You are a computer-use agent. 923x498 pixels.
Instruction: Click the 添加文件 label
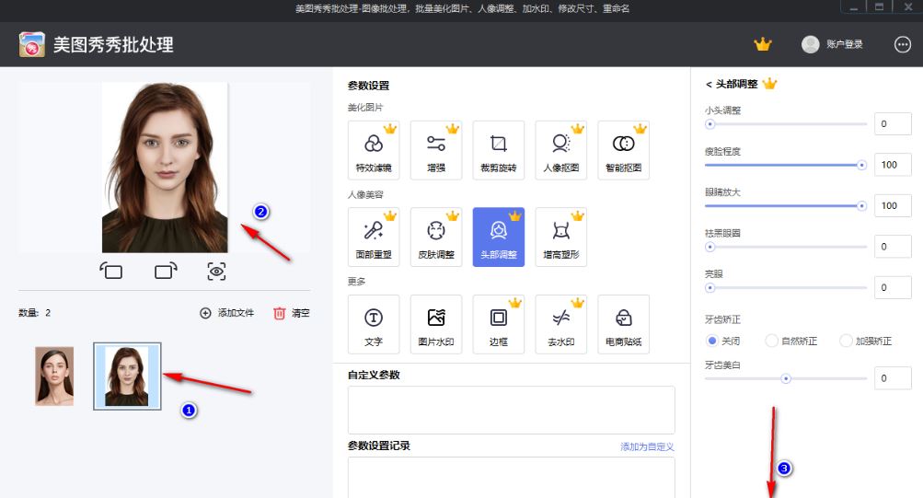[x=236, y=313]
